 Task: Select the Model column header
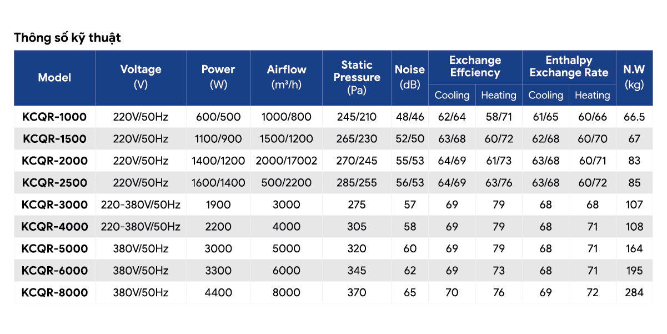(x=54, y=78)
